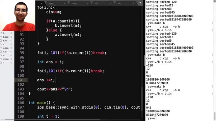Image resolution: width=216 pixels, height=121 pixels.
Task: Click the webcam video overlay
Action: [18, 15]
